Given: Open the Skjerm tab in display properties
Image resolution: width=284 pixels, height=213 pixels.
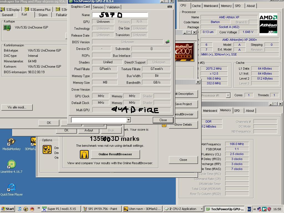Looking at the screenshot, I should pyautogui.click(x=43, y=15).
